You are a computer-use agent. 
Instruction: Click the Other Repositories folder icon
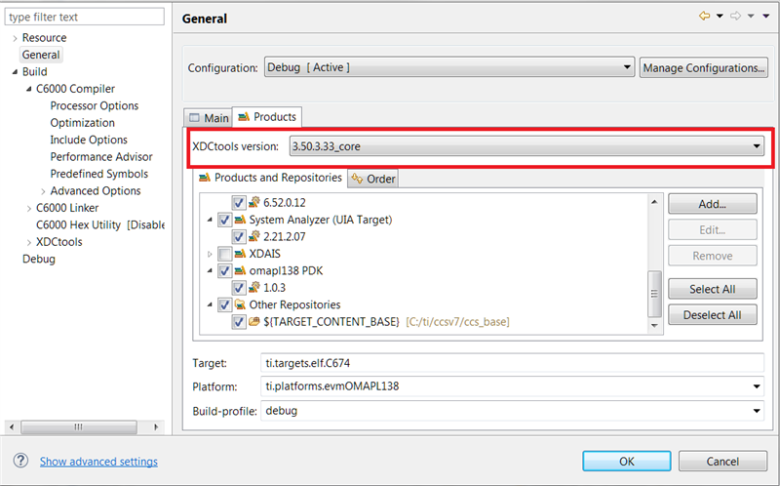(240, 304)
